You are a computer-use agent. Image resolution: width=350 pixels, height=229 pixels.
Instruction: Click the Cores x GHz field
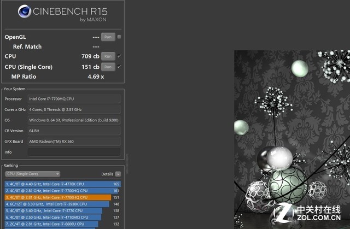(x=74, y=109)
